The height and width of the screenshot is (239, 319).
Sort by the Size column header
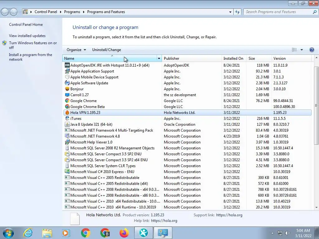click(259, 59)
